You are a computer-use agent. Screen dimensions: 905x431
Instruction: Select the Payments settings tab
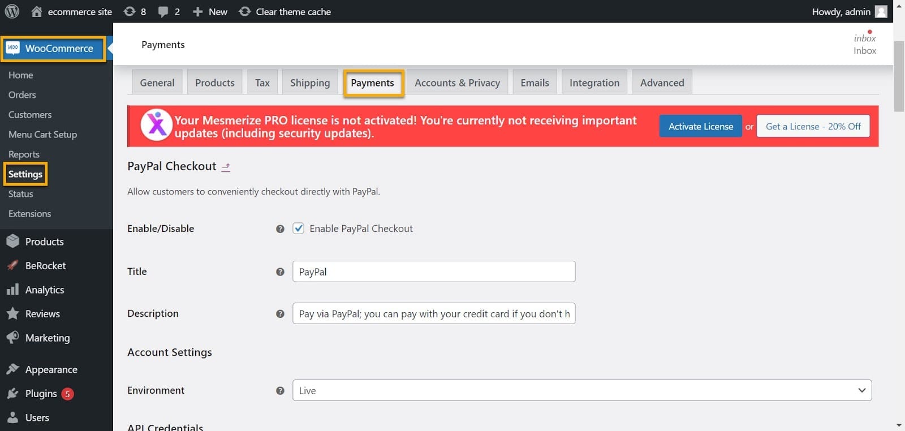tap(373, 83)
